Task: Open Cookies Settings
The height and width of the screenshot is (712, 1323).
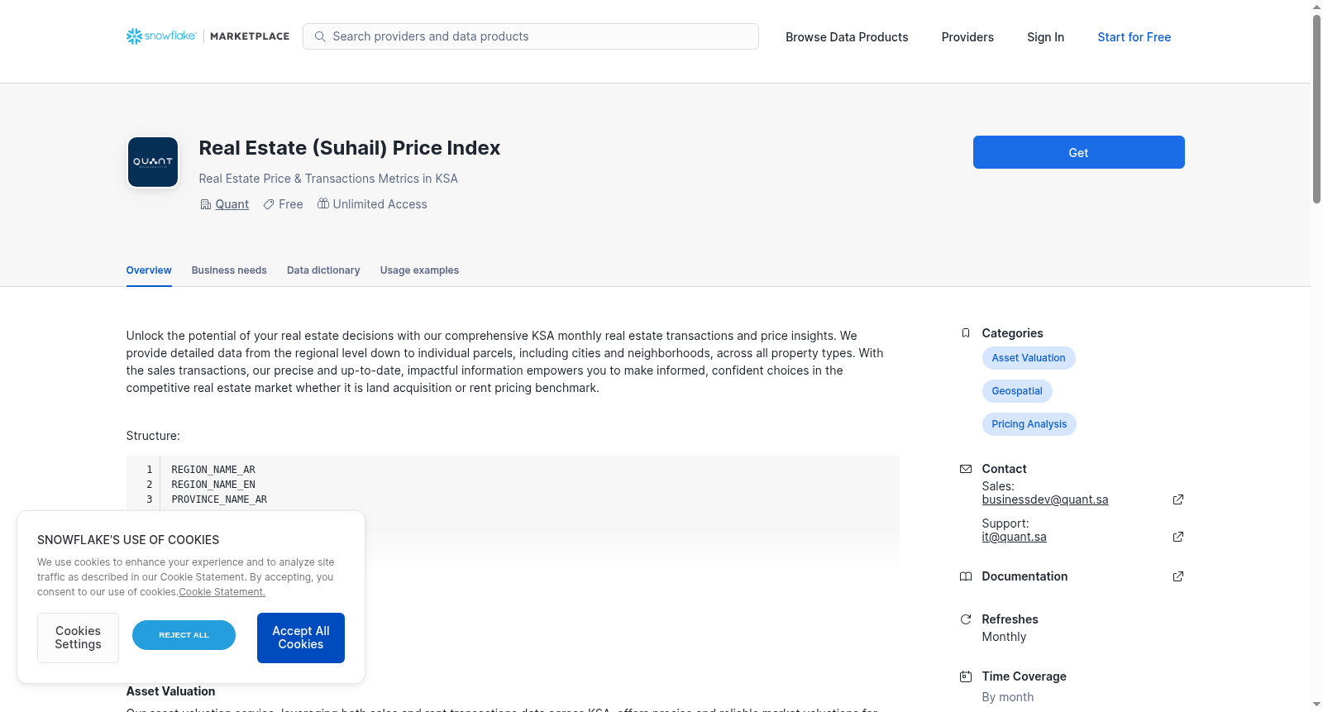Action: [78, 638]
